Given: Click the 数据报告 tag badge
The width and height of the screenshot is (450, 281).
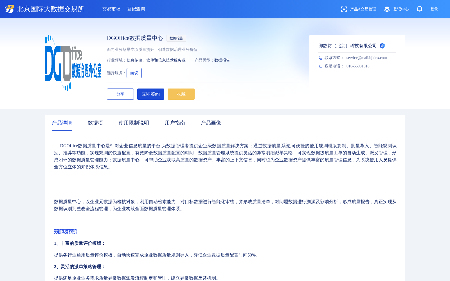Looking at the screenshot, I should [x=176, y=38].
